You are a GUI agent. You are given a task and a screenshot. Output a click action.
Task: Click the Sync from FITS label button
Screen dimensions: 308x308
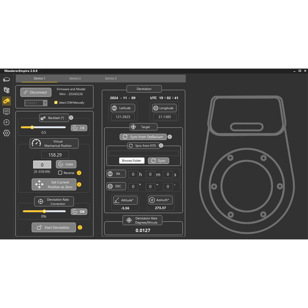[143, 146]
